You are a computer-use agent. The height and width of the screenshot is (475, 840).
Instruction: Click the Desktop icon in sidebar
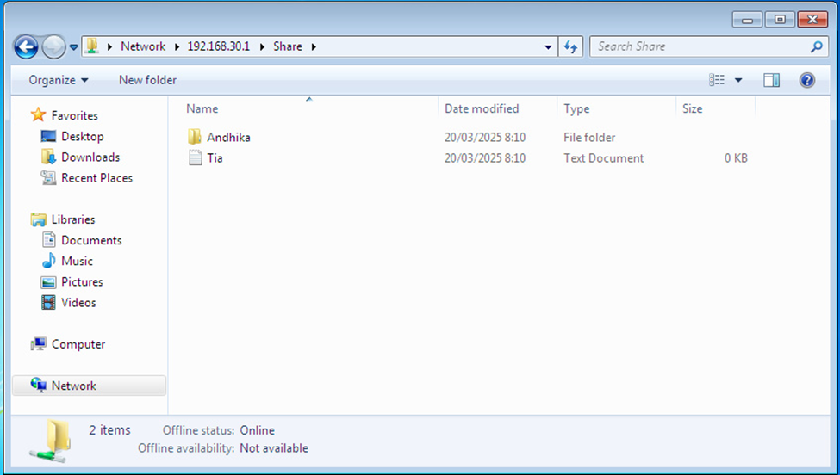[48, 136]
